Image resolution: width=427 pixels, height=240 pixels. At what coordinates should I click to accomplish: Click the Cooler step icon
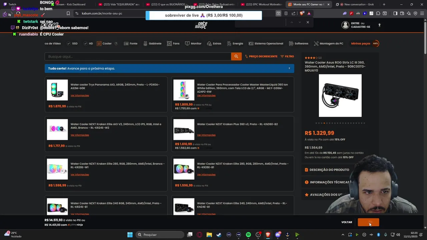click(x=99, y=44)
